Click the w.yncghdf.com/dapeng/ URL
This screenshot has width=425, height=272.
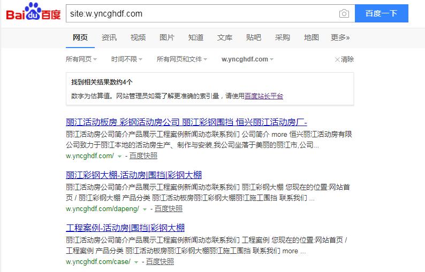102,208
